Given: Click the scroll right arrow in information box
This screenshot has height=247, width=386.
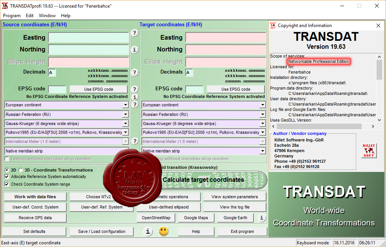Looking at the screenshot, I should pyautogui.click(x=373, y=126).
